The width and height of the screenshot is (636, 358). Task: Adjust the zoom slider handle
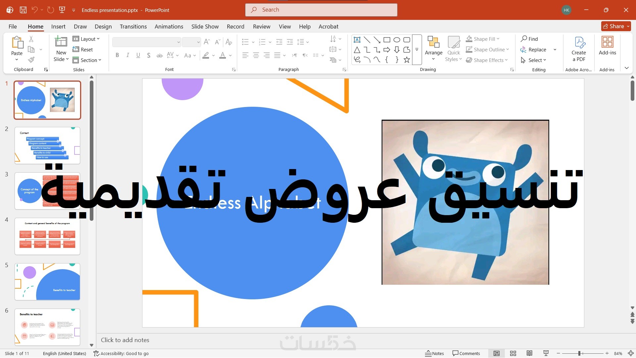tap(579, 353)
